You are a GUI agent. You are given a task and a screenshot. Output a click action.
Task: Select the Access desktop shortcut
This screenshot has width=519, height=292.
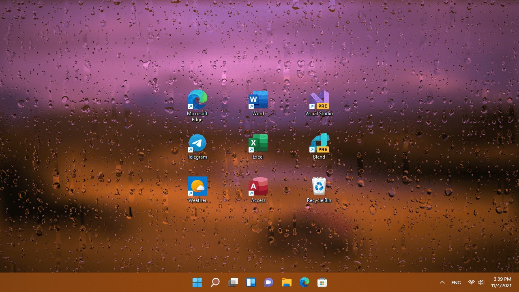click(258, 190)
